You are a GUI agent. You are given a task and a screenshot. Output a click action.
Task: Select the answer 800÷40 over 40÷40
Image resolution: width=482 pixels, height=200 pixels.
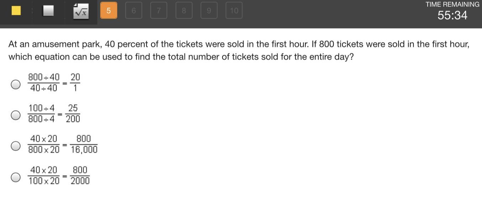point(15,84)
